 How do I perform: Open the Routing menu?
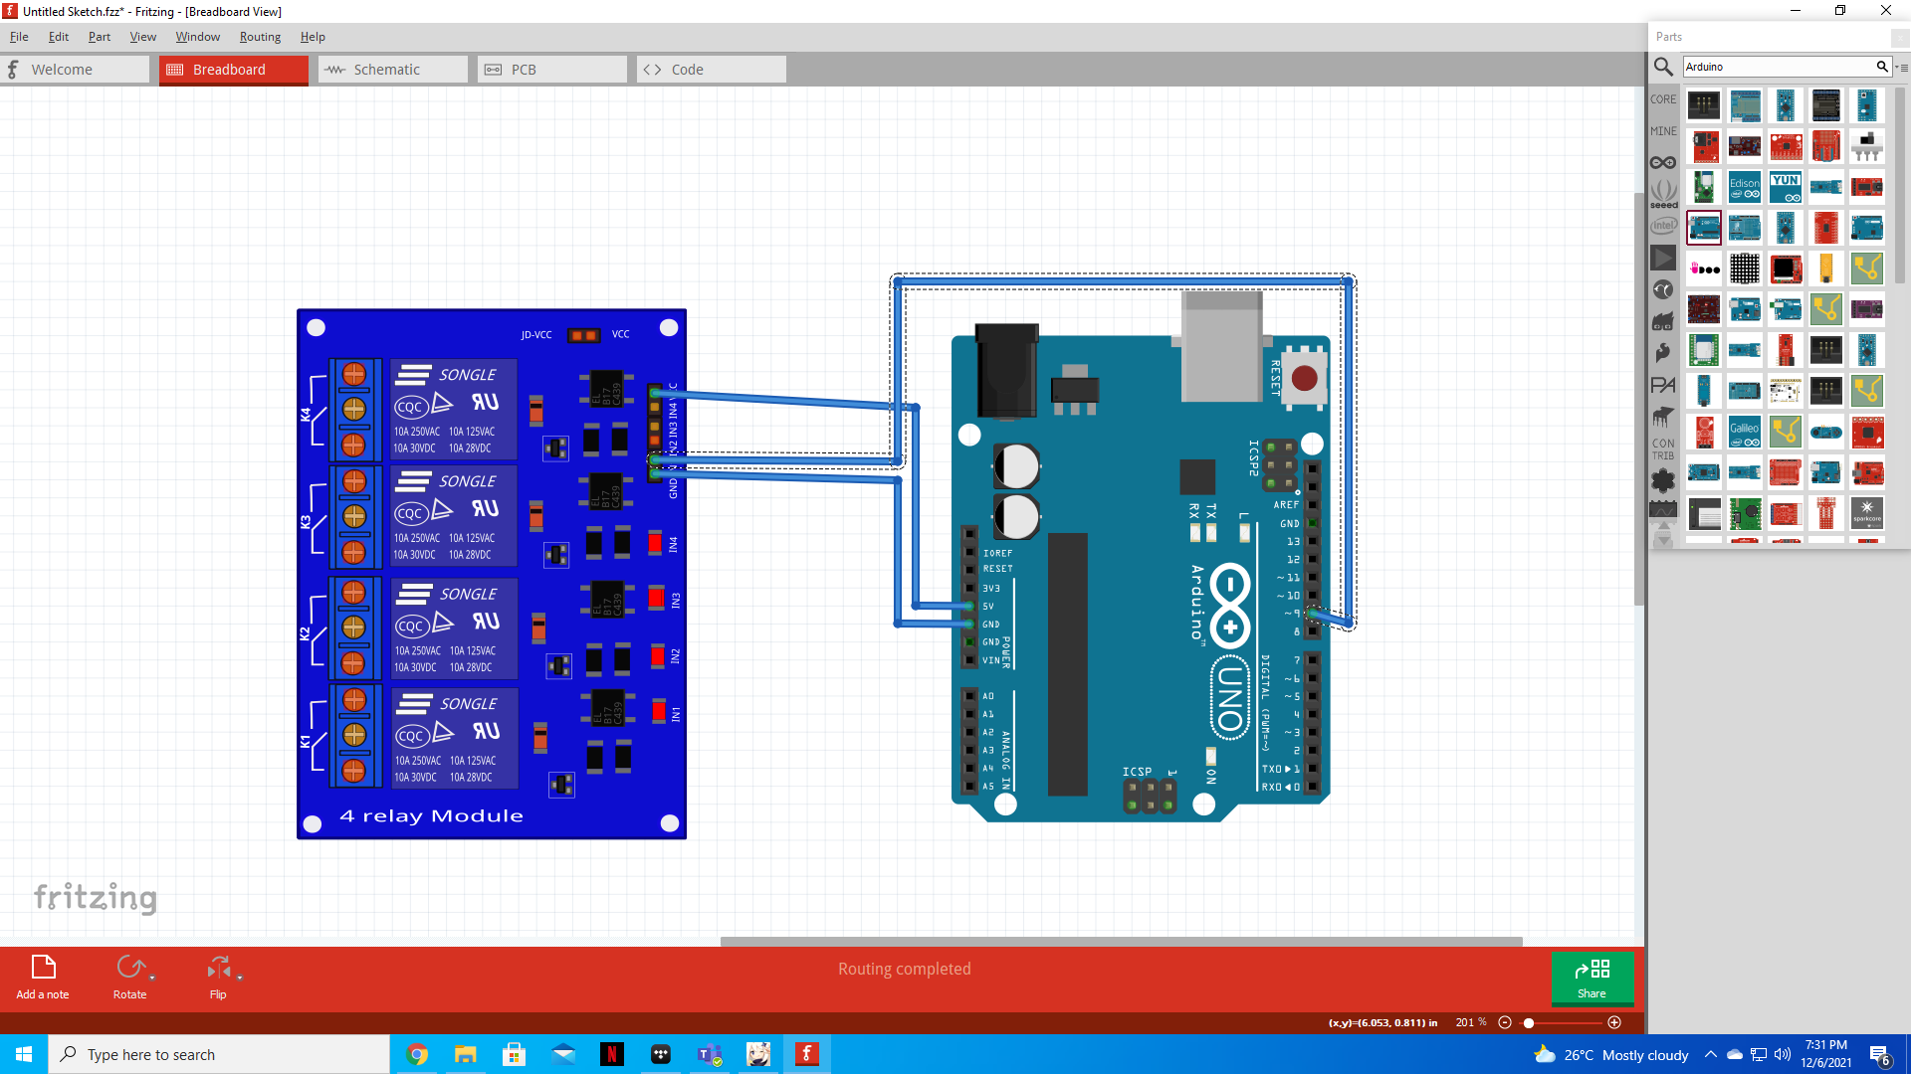tap(260, 37)
